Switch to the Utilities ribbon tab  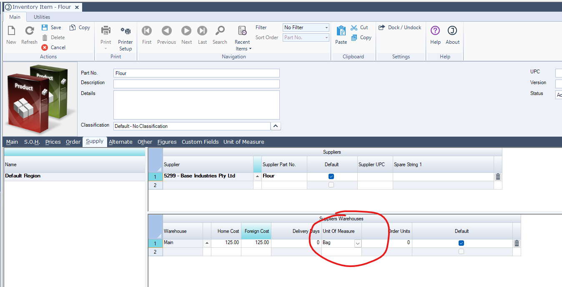tap(42, 17)
